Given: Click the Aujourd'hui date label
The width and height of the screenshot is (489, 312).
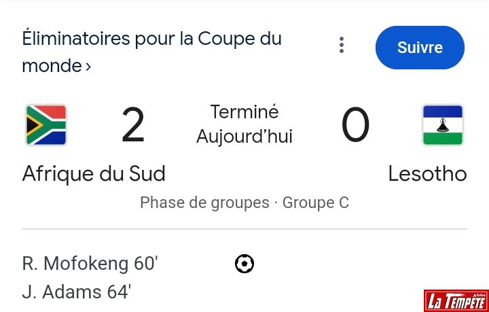Looking at the screenshot, I should (x=244, y=137).
